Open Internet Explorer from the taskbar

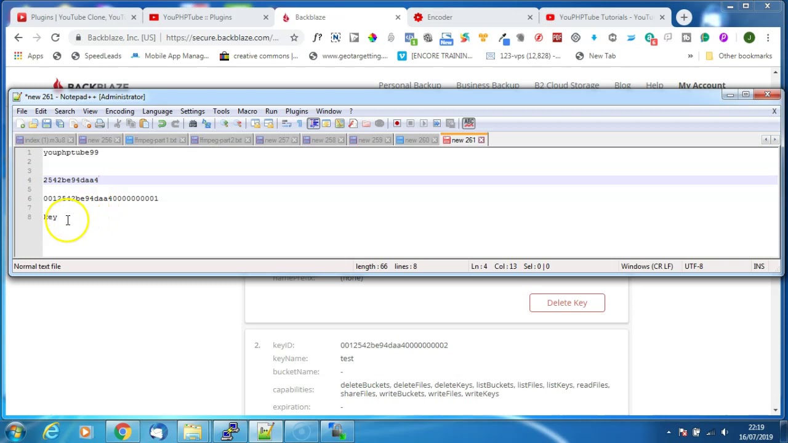(50, 431)
